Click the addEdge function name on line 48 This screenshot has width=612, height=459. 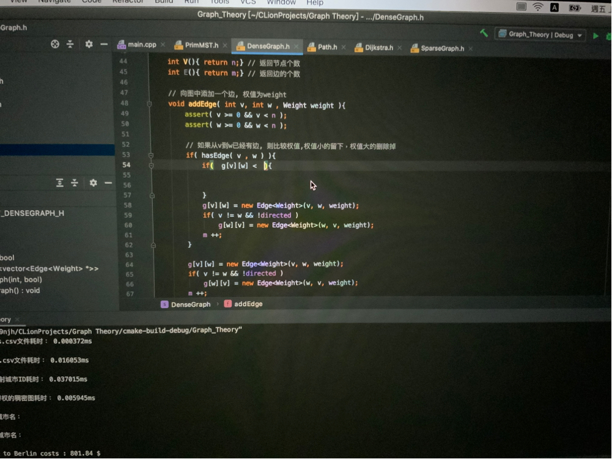[202, 105]
